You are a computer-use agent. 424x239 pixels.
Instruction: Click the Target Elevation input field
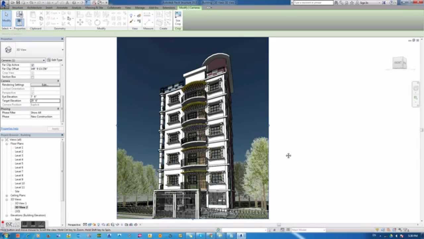[45, 101]
